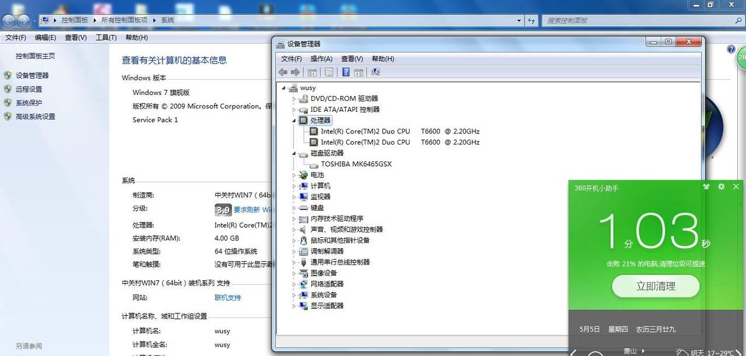Open the address bar history dropdown arrow
The width and height of the screenshot is (746, 356).
coord(518,20)
